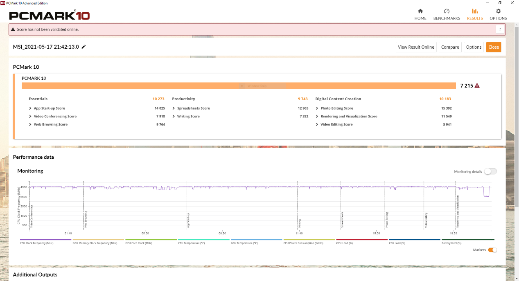The height and width of the screenshot is (281, 519).
Task: Click the Web Browsing timeline marker
Action: pyautogui.click(x=86, y=219)
